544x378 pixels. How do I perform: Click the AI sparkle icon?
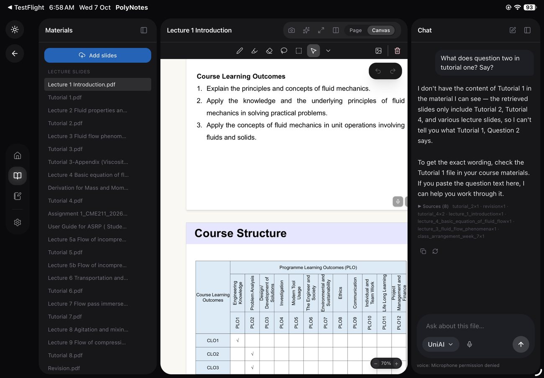(x=306, y=30)
